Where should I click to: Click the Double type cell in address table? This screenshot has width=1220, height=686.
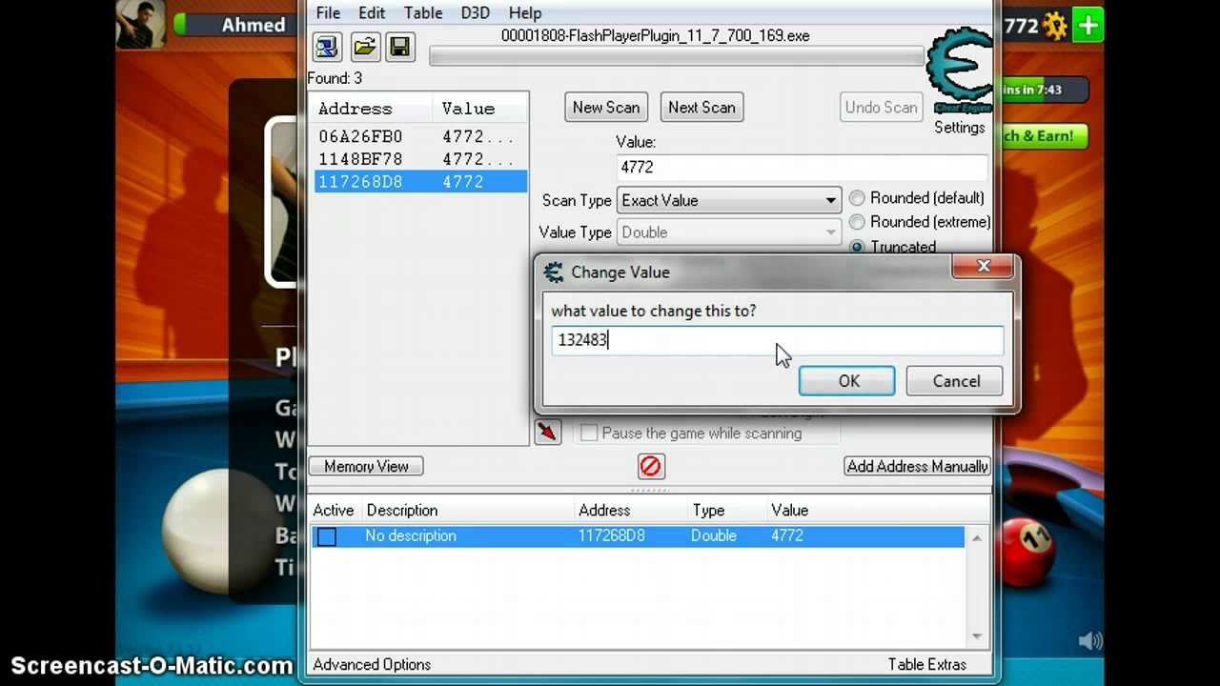coord(714,536)
